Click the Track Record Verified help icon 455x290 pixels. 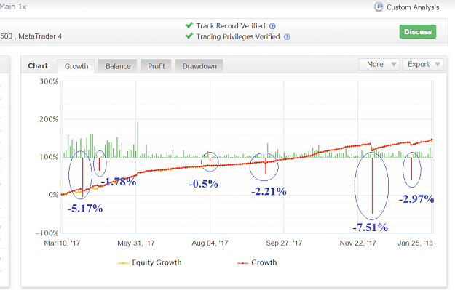point(272,26)
